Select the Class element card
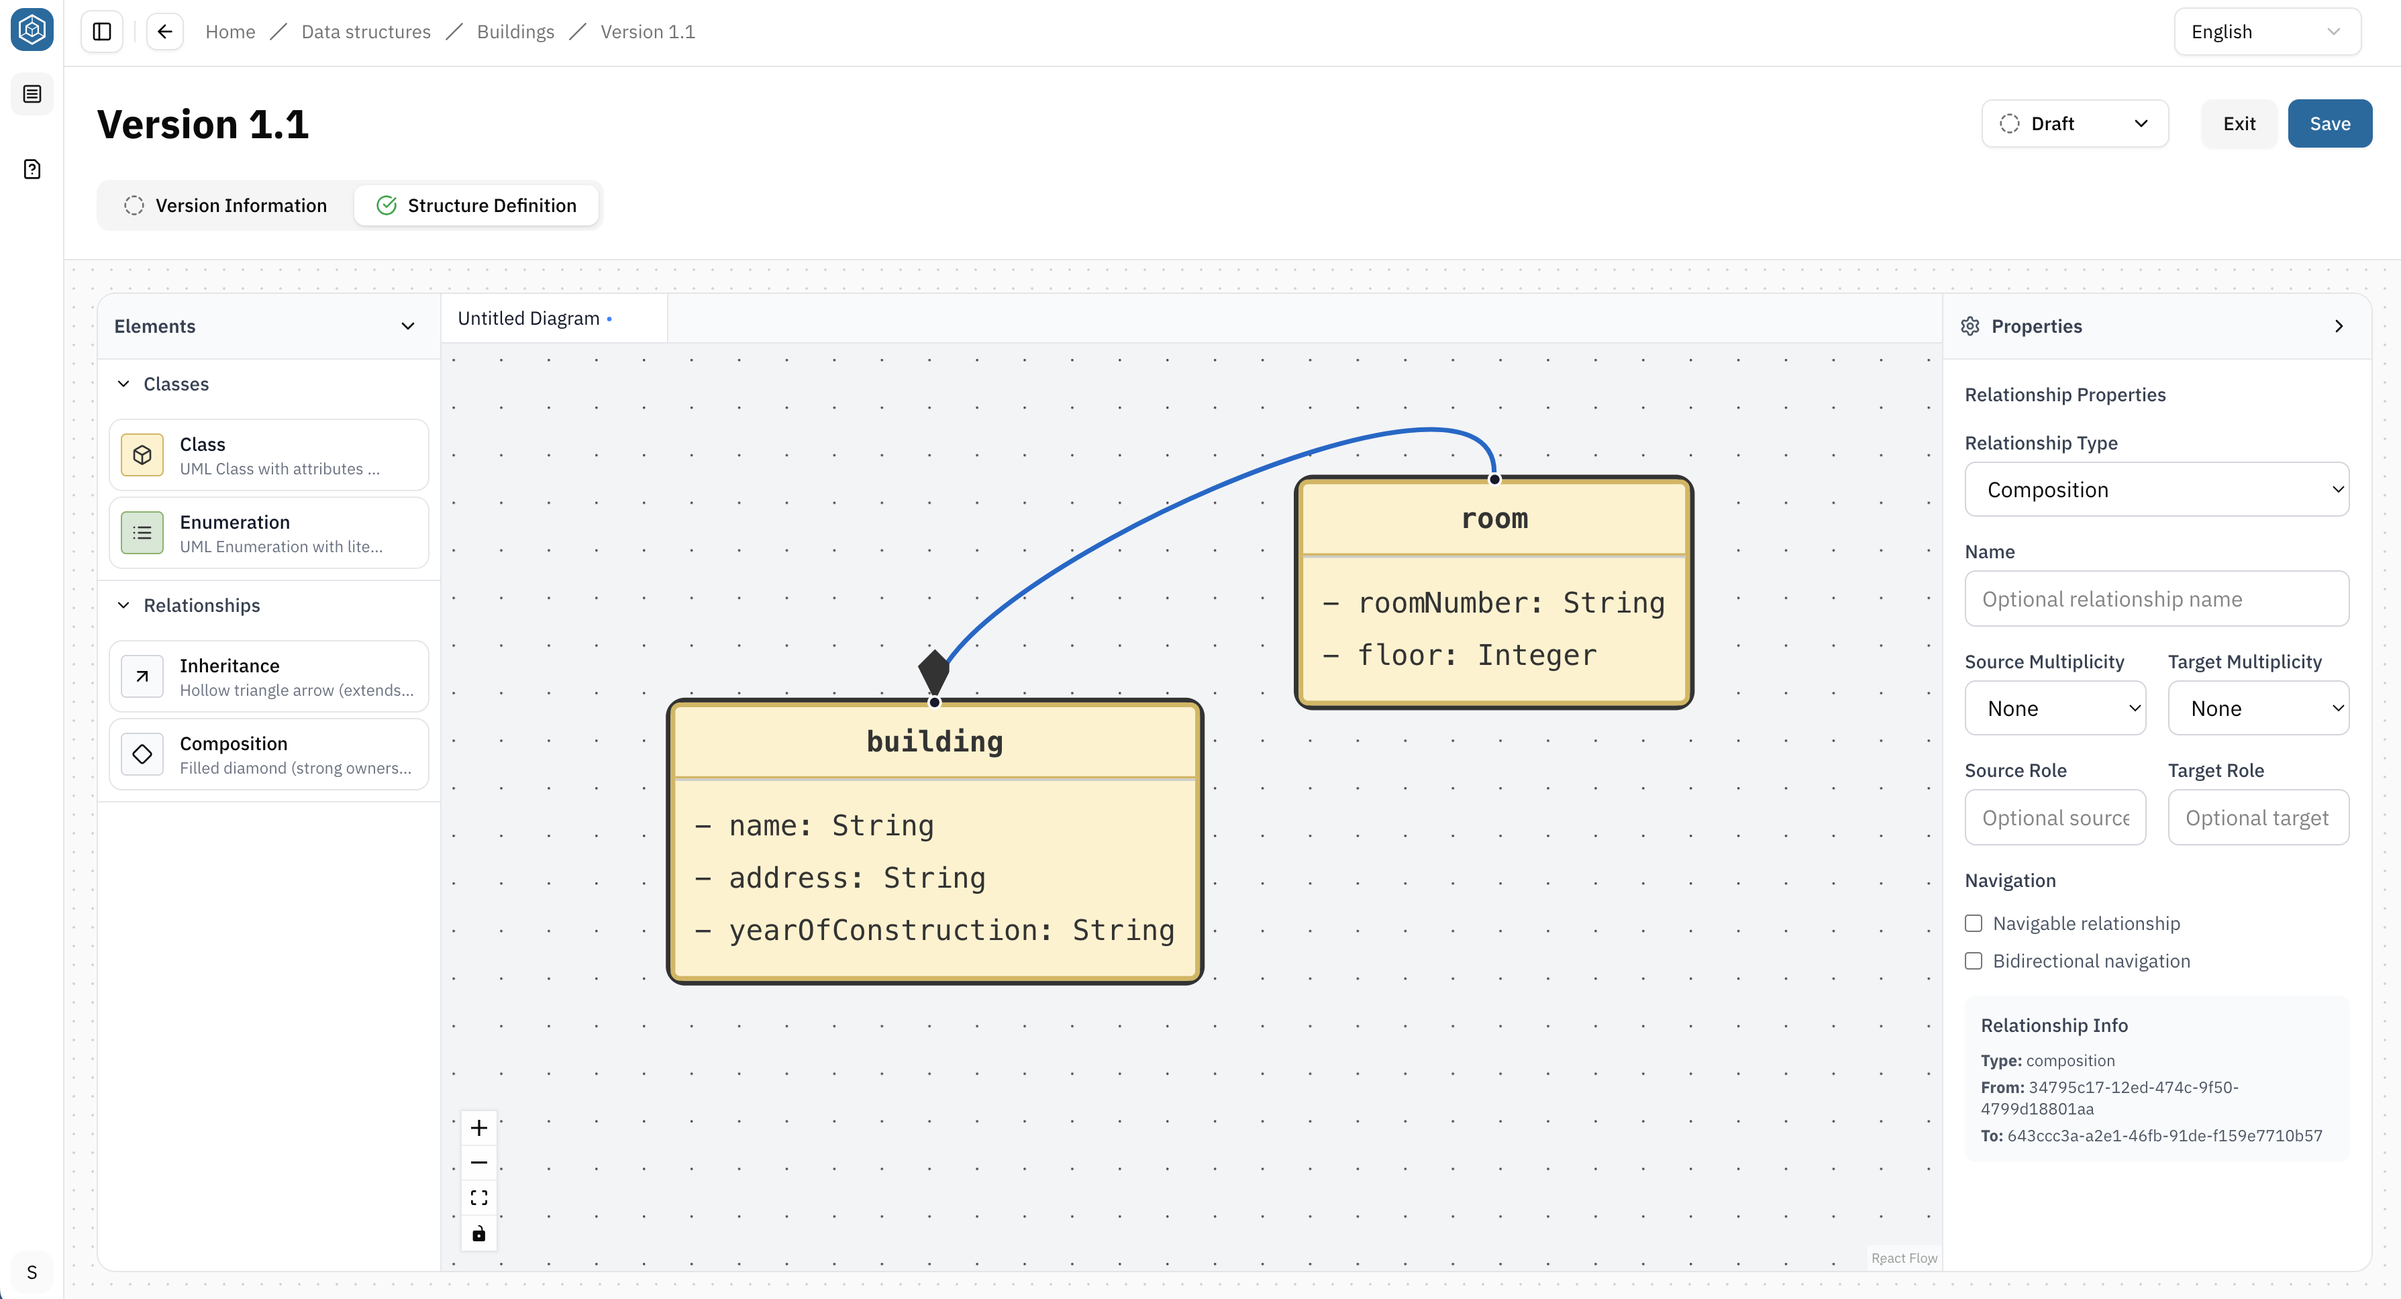Image resolution: width=2401 pixels, height=1299 pixels. 268,455
